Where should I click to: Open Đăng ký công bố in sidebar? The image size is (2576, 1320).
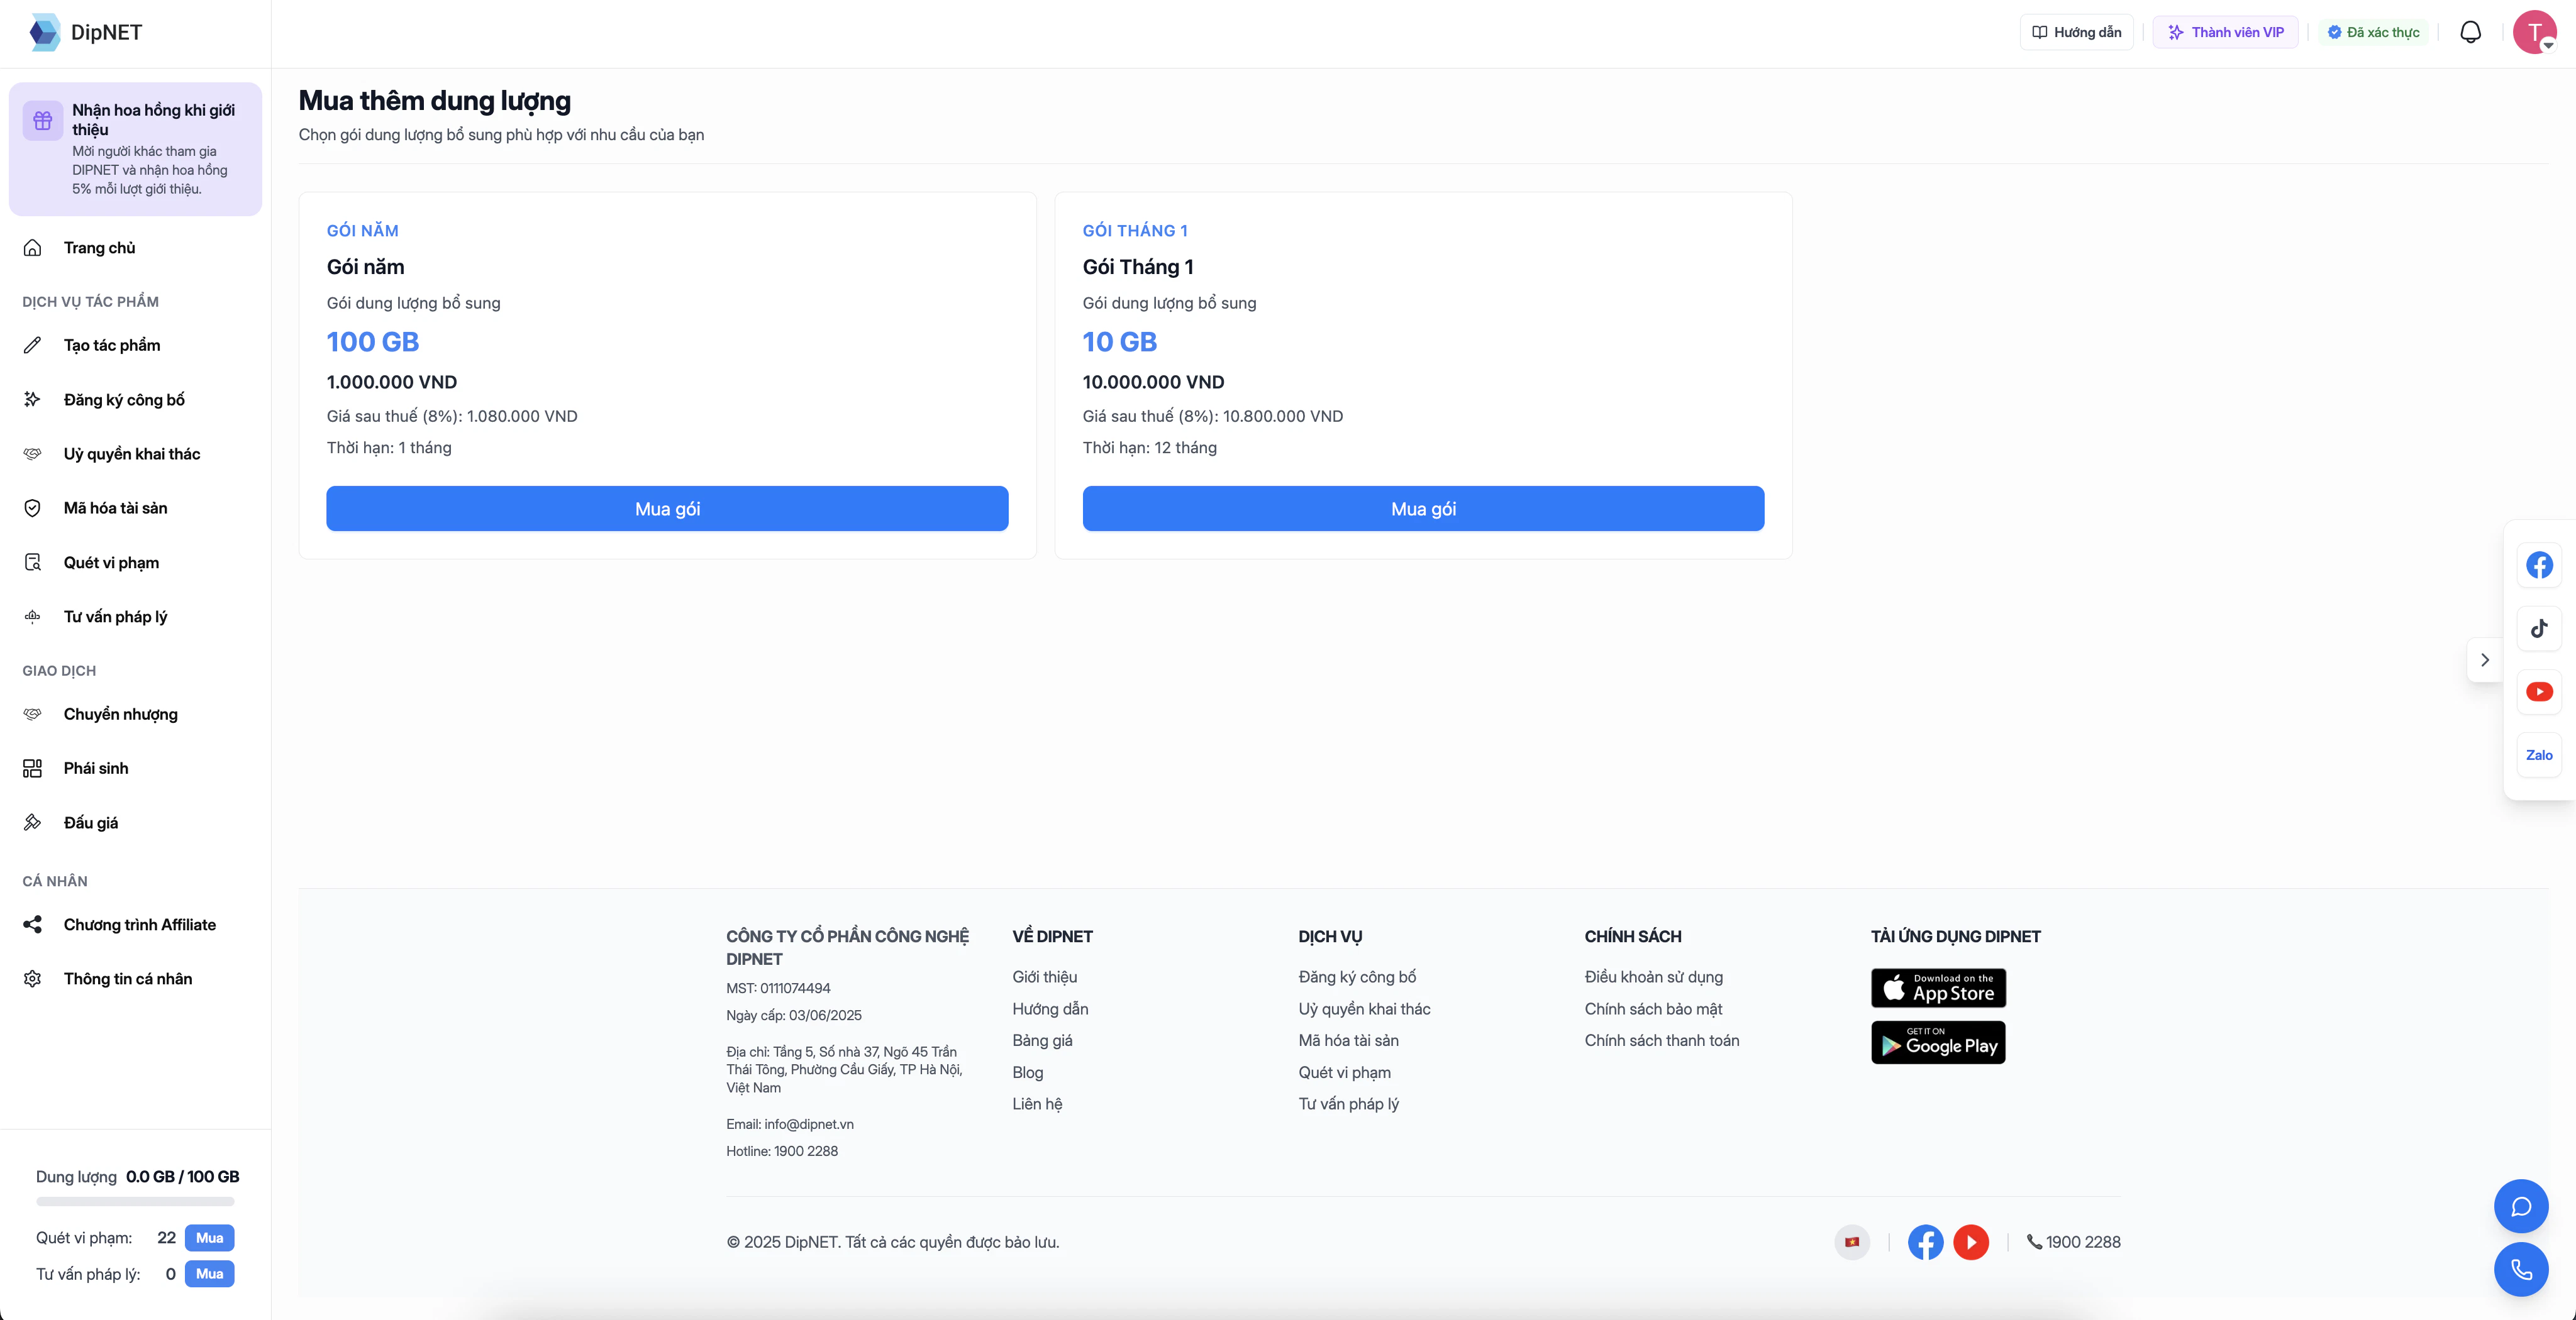coord(136,400)
